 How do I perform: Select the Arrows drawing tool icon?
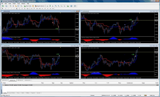[x=27, y=8]
